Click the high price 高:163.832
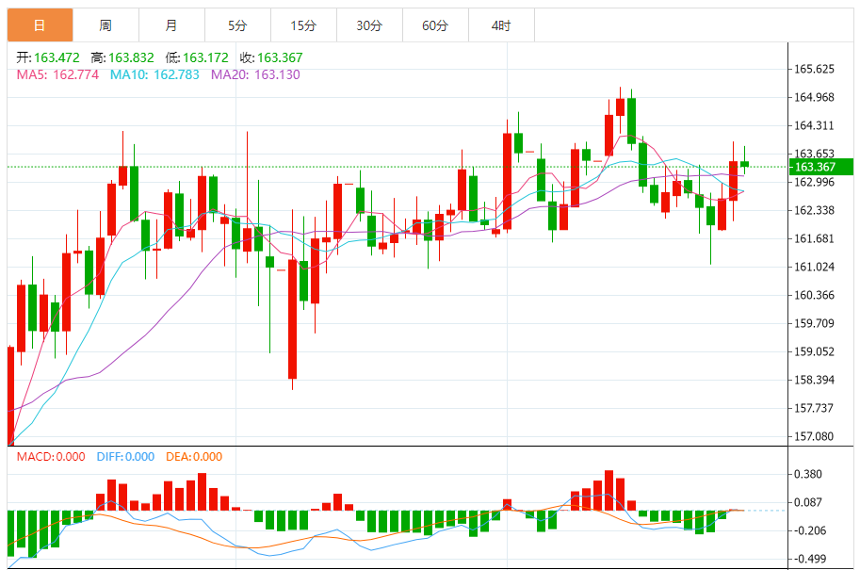Screen dimensions: 860x570 (122, 57)
